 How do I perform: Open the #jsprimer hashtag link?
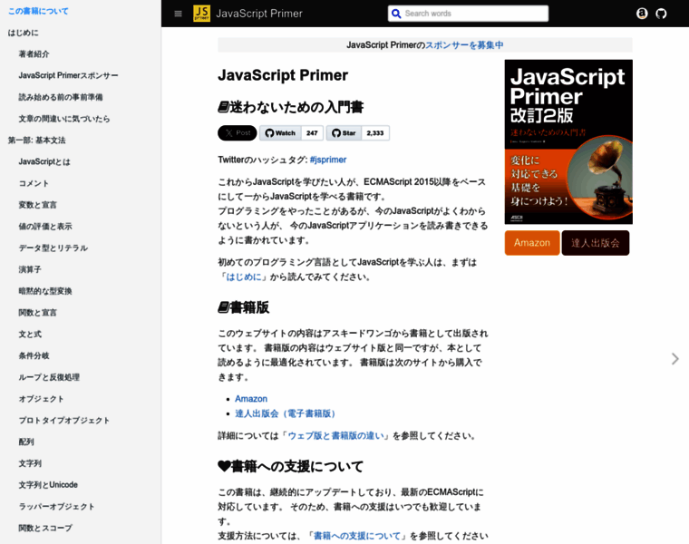click(x=328, y=160)
